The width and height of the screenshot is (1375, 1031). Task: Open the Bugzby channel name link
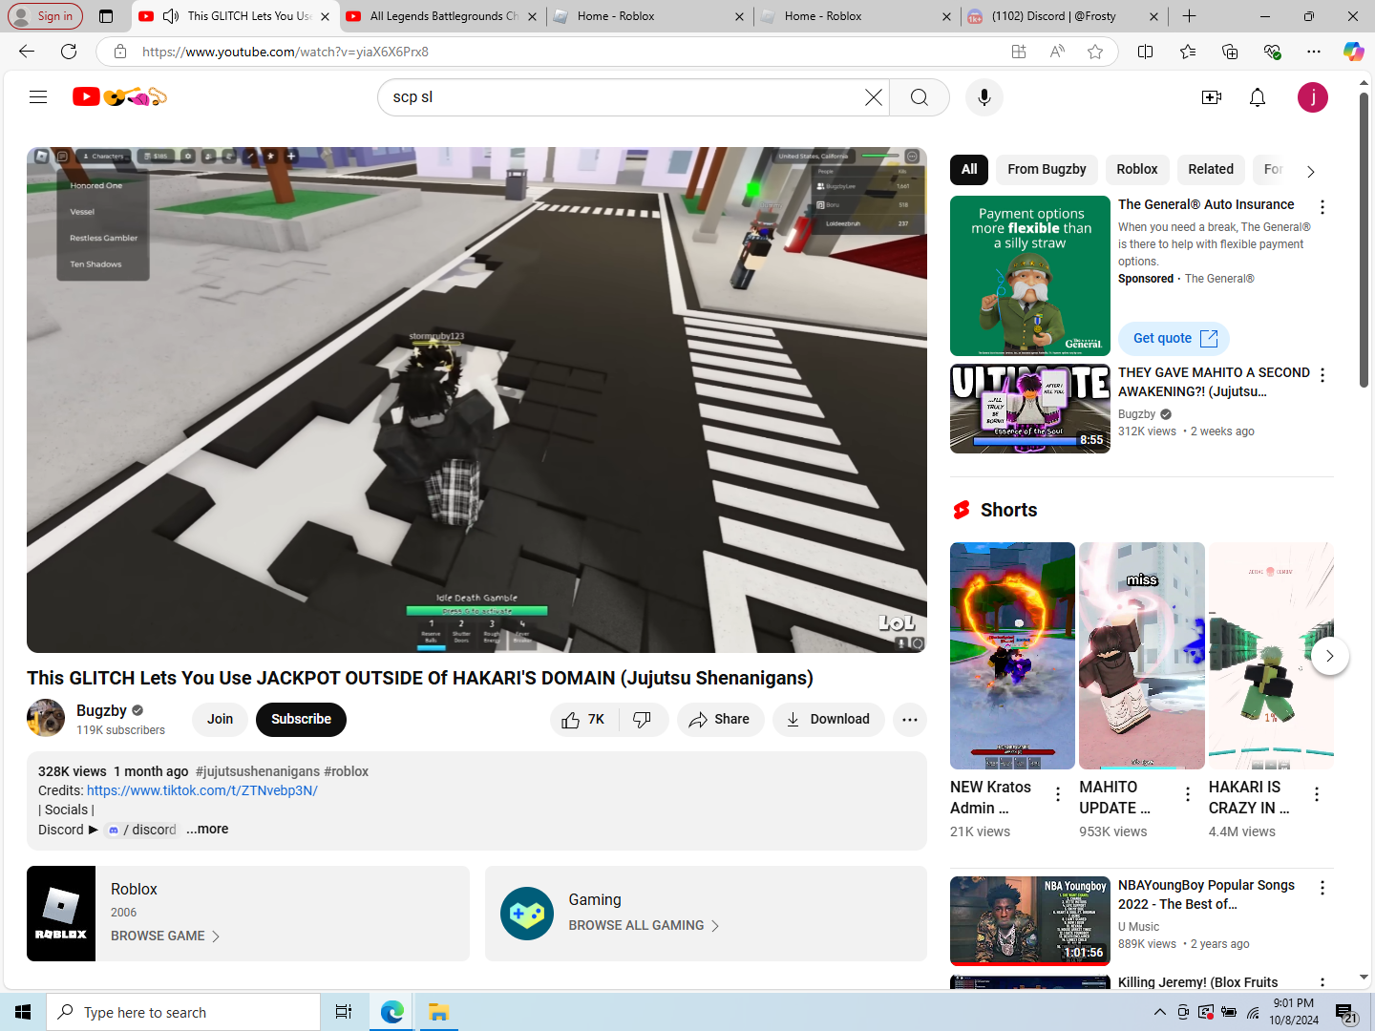pos(101,710)
